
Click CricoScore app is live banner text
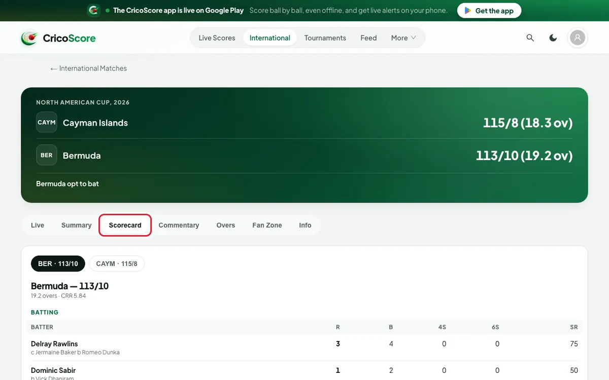(x=178, y=10)
